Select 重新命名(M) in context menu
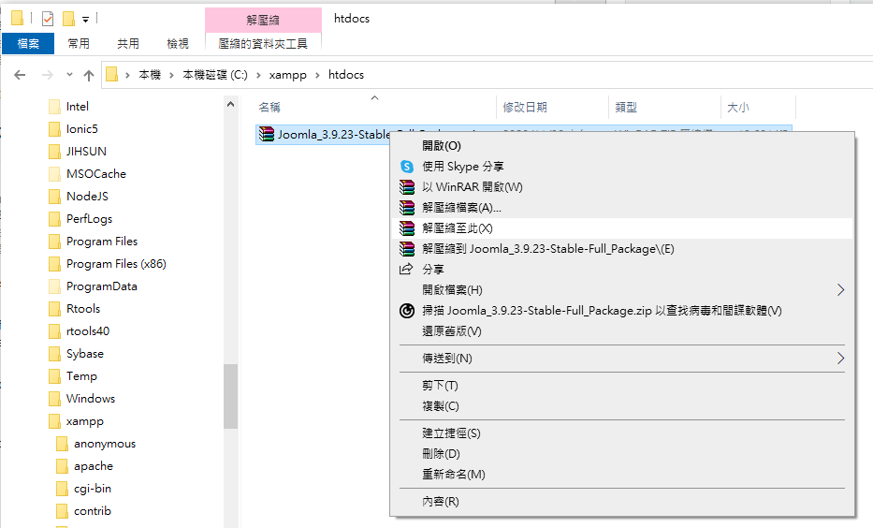The image size is (873, 528). [x=622, y=475]
